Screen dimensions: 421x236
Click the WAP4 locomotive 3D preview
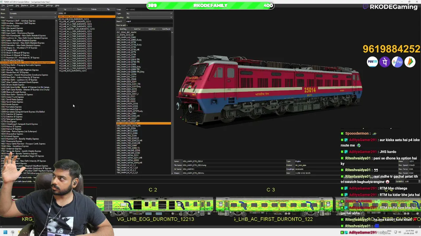pyautogui.click(x=270, y=90)
